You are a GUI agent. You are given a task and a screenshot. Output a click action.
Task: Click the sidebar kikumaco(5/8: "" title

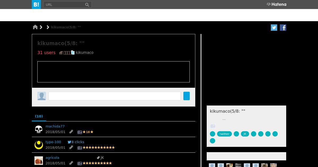tap(228, 111)
